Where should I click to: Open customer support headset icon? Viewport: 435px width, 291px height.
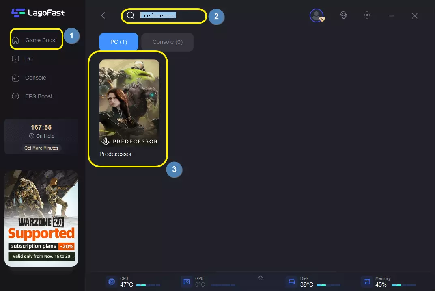tap(343, 15)
